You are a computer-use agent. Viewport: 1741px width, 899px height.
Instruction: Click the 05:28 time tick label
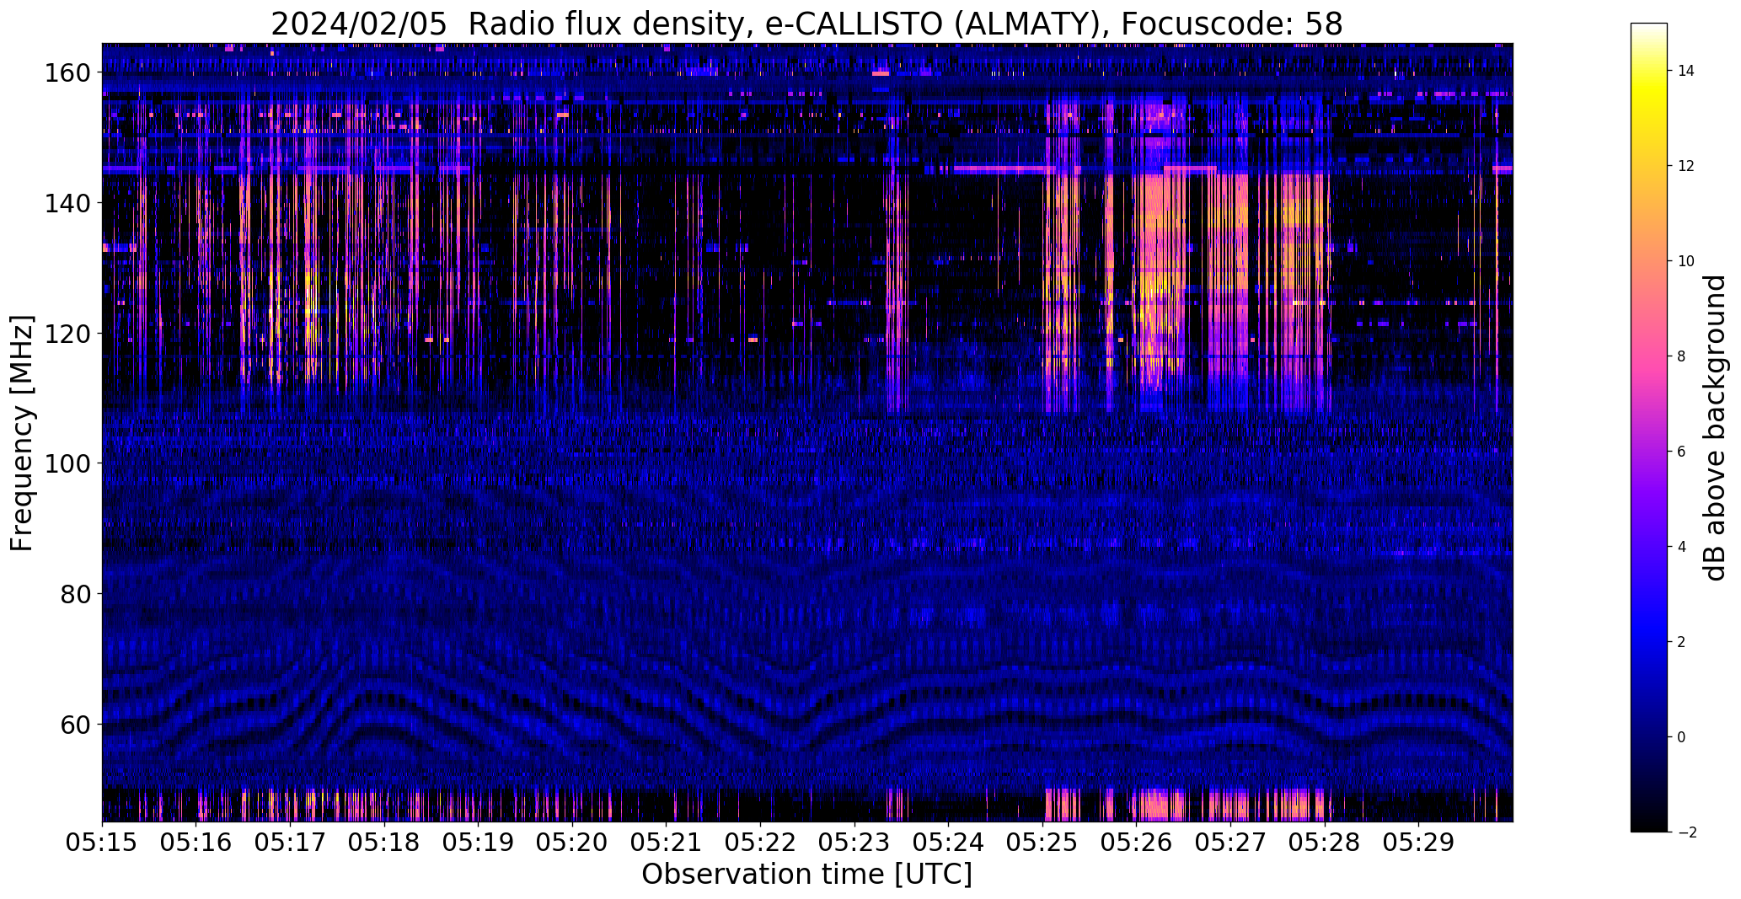click(1325, 843)
